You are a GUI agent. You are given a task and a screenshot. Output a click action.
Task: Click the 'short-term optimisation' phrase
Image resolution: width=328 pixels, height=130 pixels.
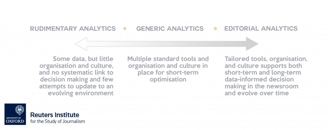[168, 76]
